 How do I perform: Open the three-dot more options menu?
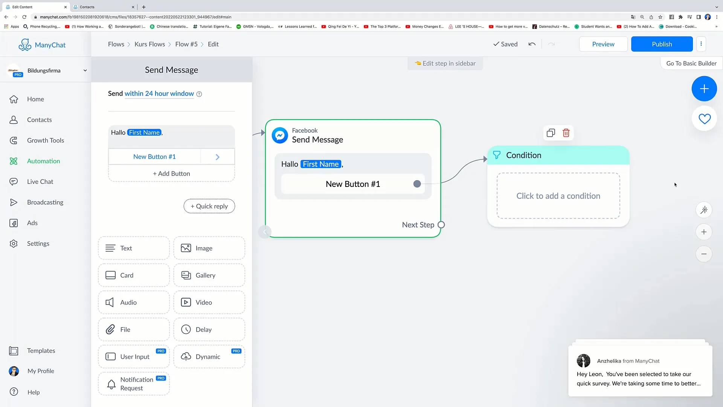[x=701, y=44]
